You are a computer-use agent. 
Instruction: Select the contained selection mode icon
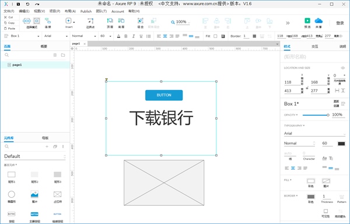(37, 21)
